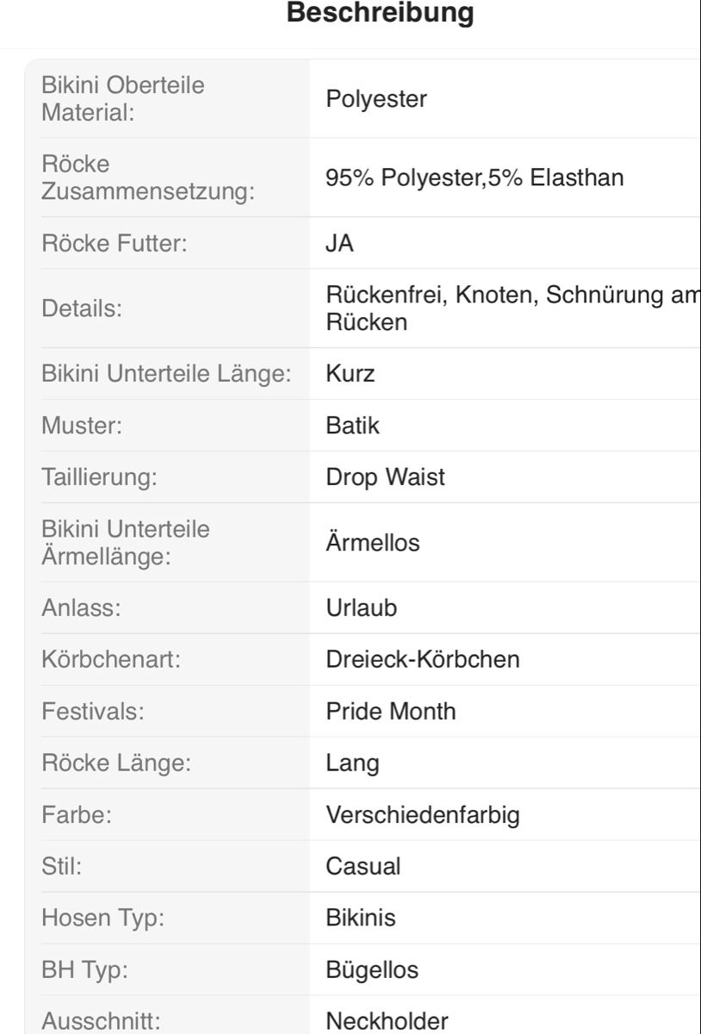This screenshot has width=701, height=1034.
Task: Select the Pride Month value
Action: click(391, 712)
